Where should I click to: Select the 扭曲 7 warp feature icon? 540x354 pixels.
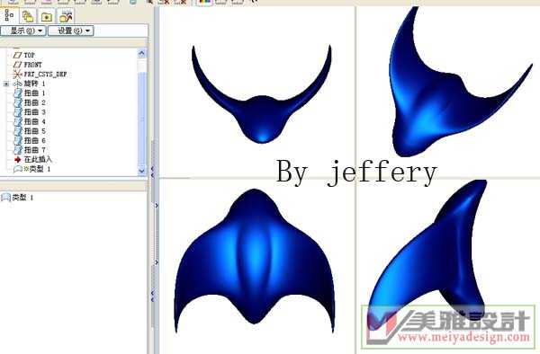tap(18, 150)
